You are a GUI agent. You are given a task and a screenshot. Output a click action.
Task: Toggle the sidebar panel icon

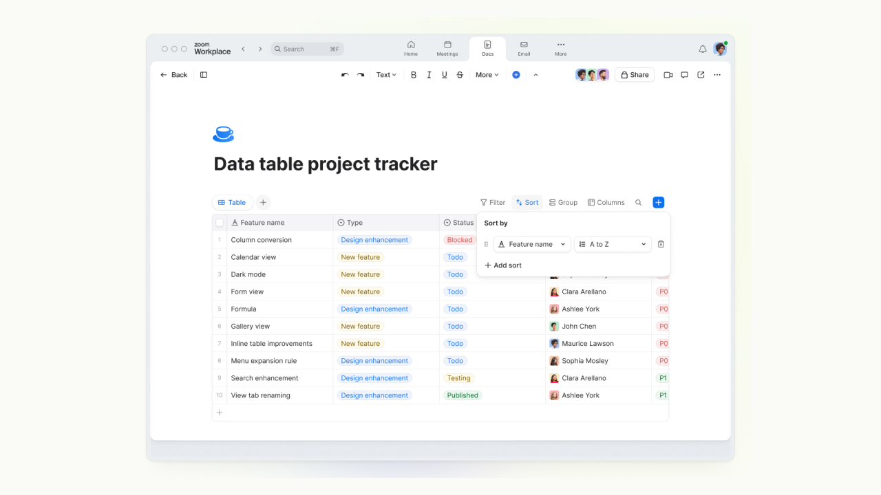pyautogui.click(x=204, y=75)
